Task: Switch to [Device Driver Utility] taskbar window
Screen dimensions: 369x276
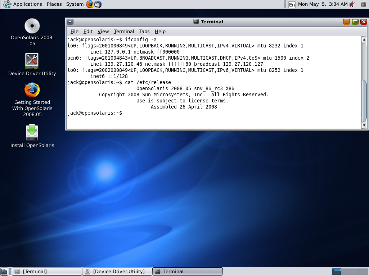Action: [x=117, y=272]
